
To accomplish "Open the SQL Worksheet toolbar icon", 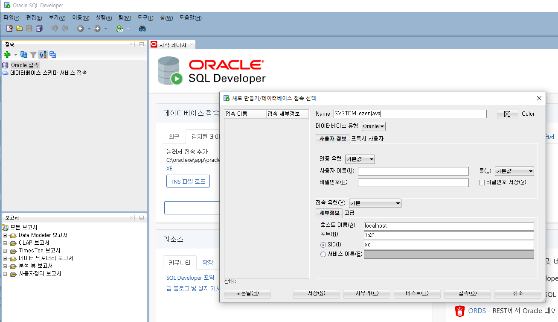I will 120,28.
